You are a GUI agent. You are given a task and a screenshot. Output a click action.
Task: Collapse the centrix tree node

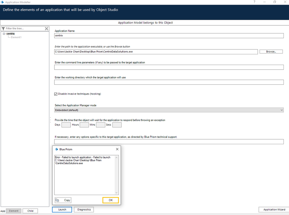4,34
